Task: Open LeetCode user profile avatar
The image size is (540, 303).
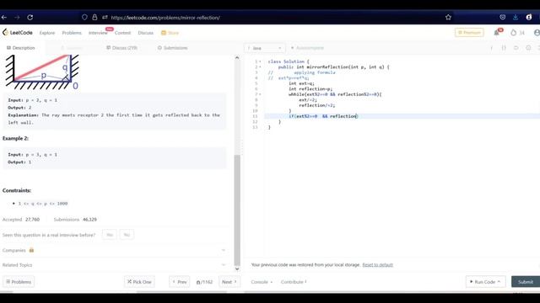Action: (x=537, y=33)
